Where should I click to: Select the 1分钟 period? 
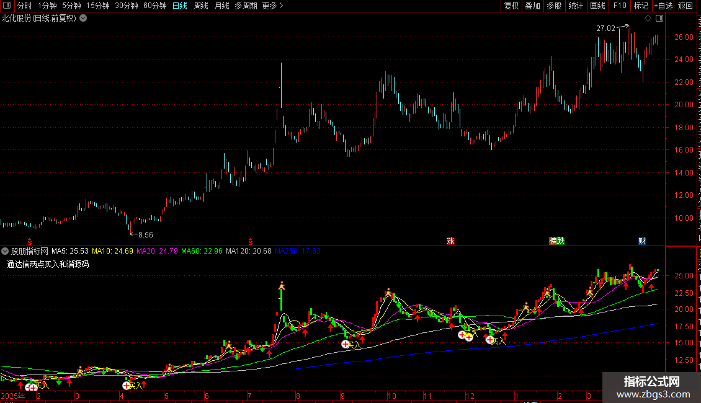(47, 6)
